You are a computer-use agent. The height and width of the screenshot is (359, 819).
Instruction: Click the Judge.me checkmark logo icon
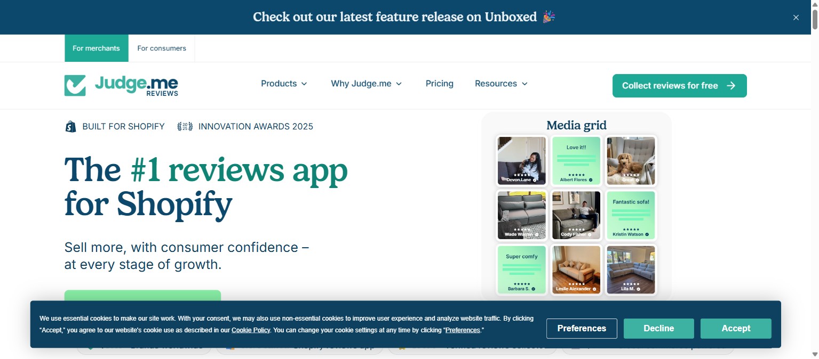pos(75,85)
